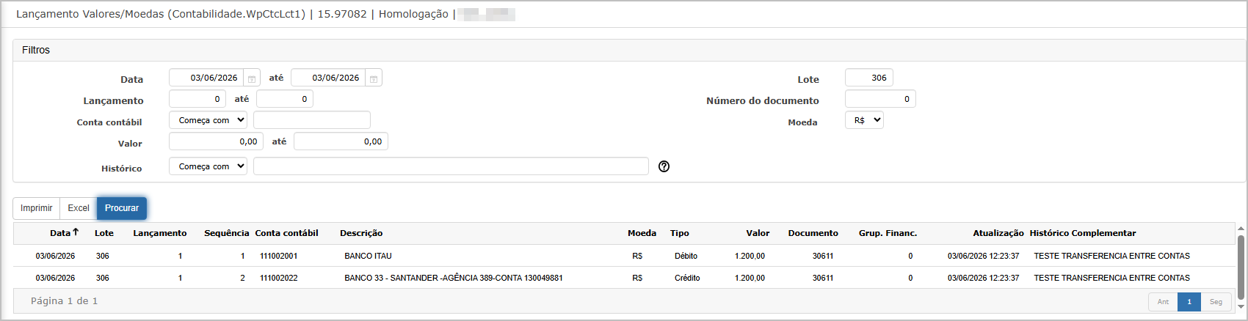This screenshot has height=321, width=1248.
Task: Sort by Grup. Financ. column header
Action: point(888,233)
